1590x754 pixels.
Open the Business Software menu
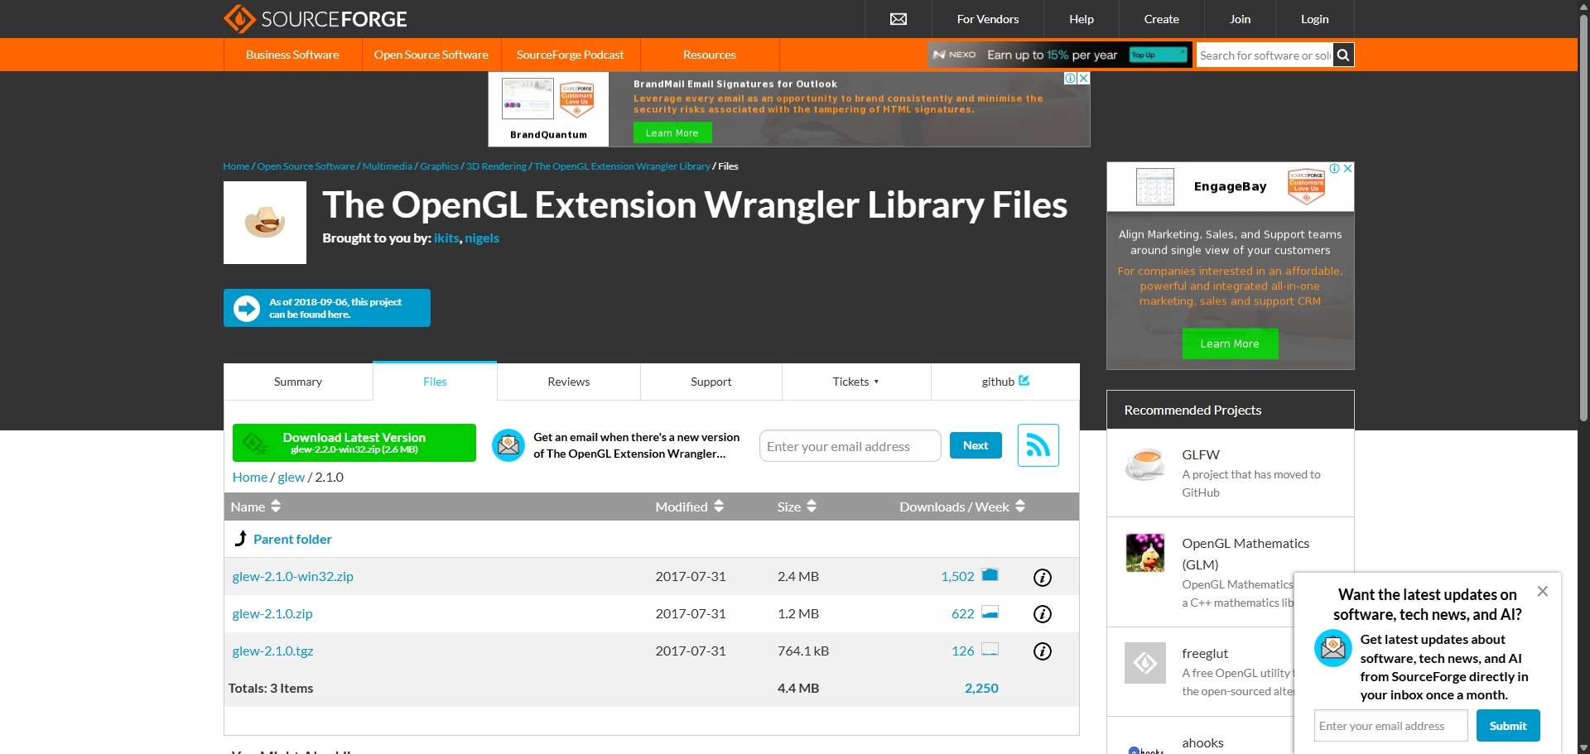[x=292, y=55]
